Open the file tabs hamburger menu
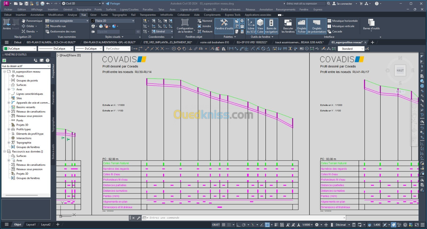This screenshot has height=229, width=427. [x=7, y=42]
